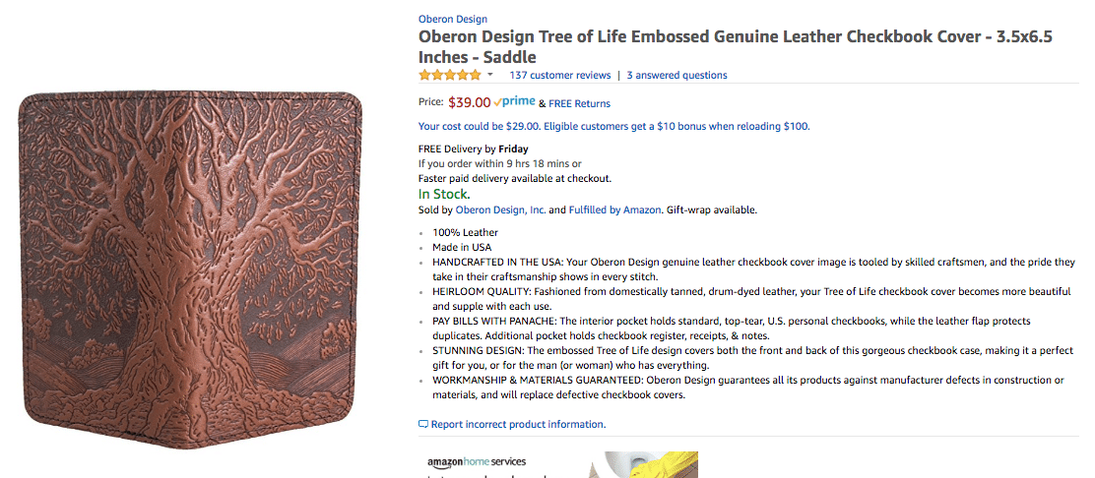Image resolution: width=1095 pixels, height=478 pixels.
Task: Open the 137 customer reviews link
Action: pos(560,76)
